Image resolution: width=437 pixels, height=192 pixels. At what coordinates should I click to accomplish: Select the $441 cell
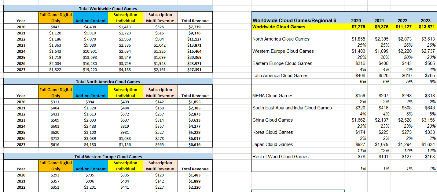coord(125,187)
